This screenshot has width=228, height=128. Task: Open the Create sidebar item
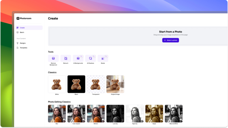tap(29, 28)
